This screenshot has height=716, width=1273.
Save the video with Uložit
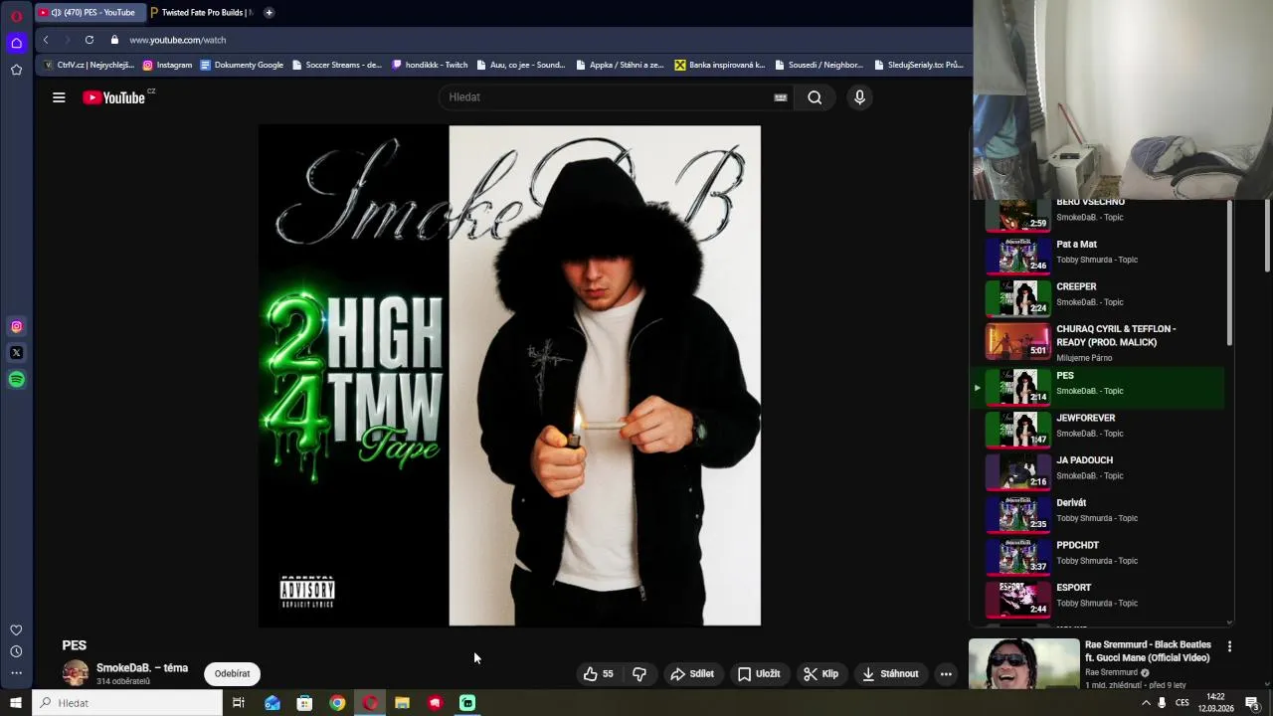coord(759,674)
